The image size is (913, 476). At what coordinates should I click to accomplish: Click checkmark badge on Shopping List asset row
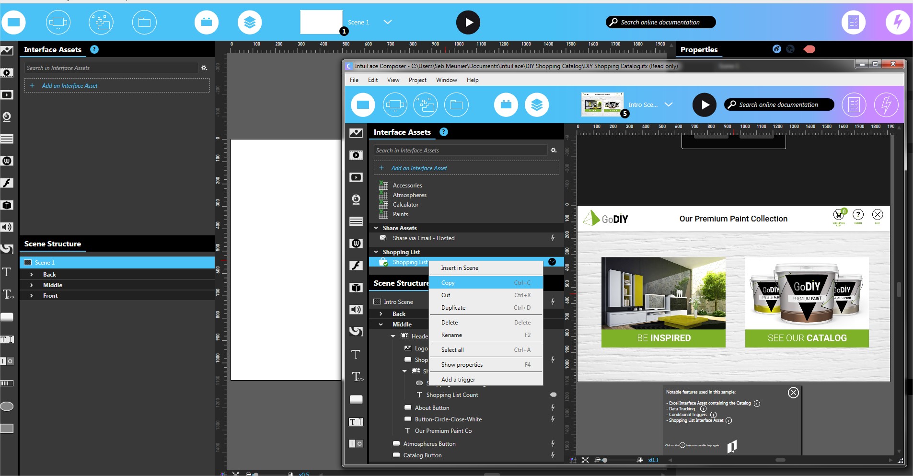point(552,262)
